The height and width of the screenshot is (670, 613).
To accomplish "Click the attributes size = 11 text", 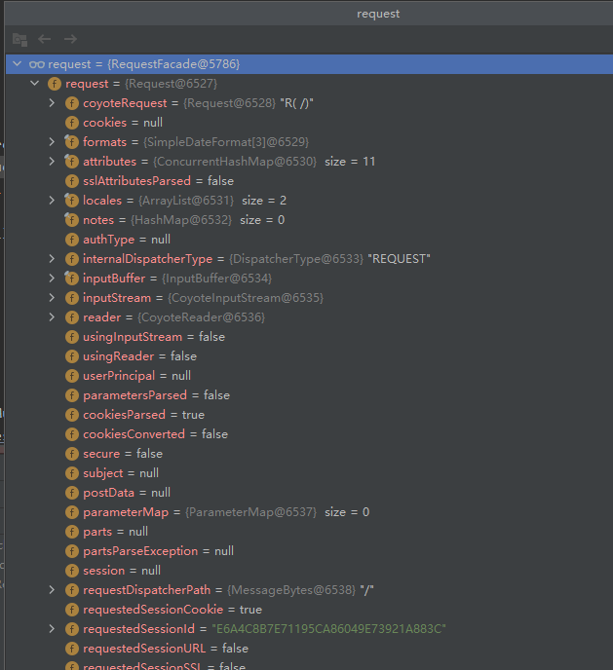I will pos(350,162).
